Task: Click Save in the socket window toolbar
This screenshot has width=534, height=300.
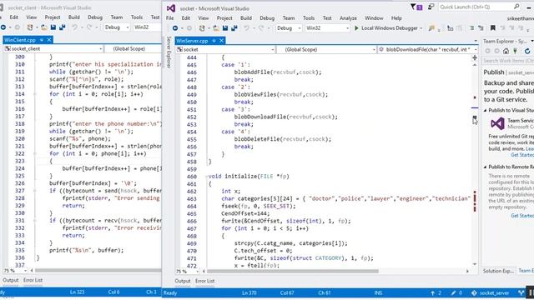Action: point(225,28)
